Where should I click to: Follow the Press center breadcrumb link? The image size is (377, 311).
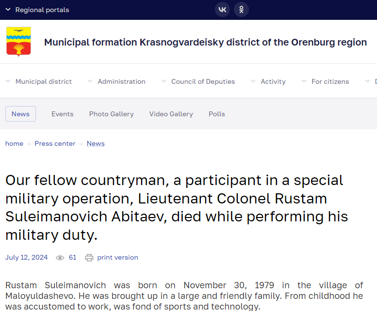coord(55,143)
